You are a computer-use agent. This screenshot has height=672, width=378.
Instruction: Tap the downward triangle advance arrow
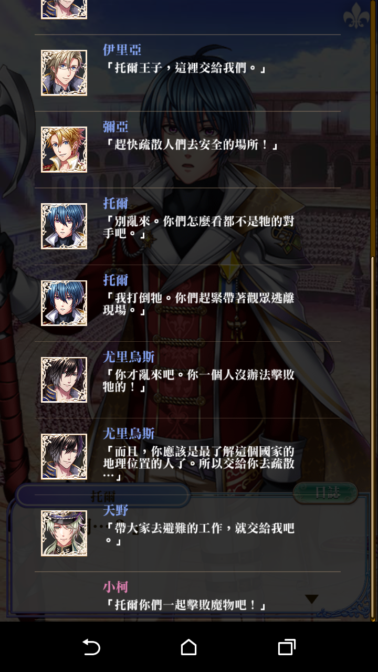pyautogui.click(x=312, y=599)
